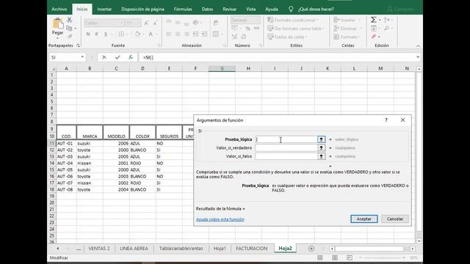
Task: Open the font name dropdown
Action: pos(122,23)
